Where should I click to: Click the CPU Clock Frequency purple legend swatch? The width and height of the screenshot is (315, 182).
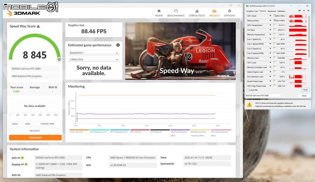[x=180, y=130]
